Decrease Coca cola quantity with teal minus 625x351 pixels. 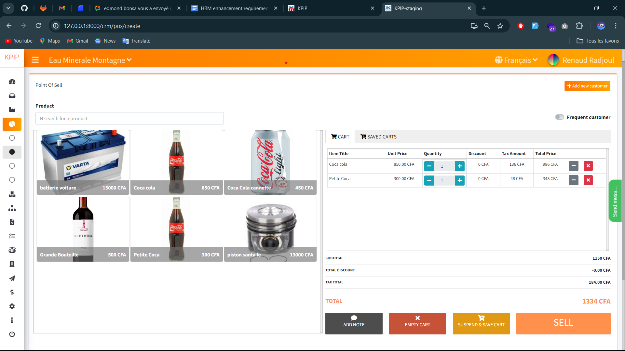point(429,166)
